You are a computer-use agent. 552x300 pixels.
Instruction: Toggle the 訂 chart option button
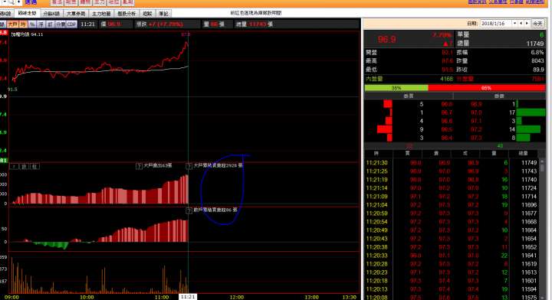(x=51, y=24)
